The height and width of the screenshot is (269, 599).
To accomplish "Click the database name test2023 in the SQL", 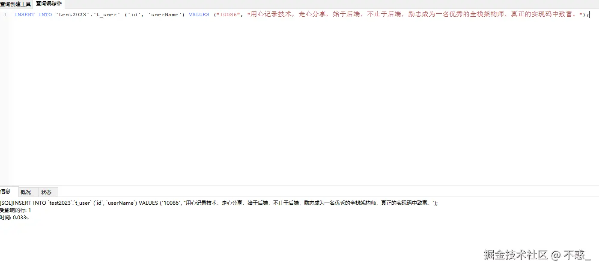I will pos(73,14).
